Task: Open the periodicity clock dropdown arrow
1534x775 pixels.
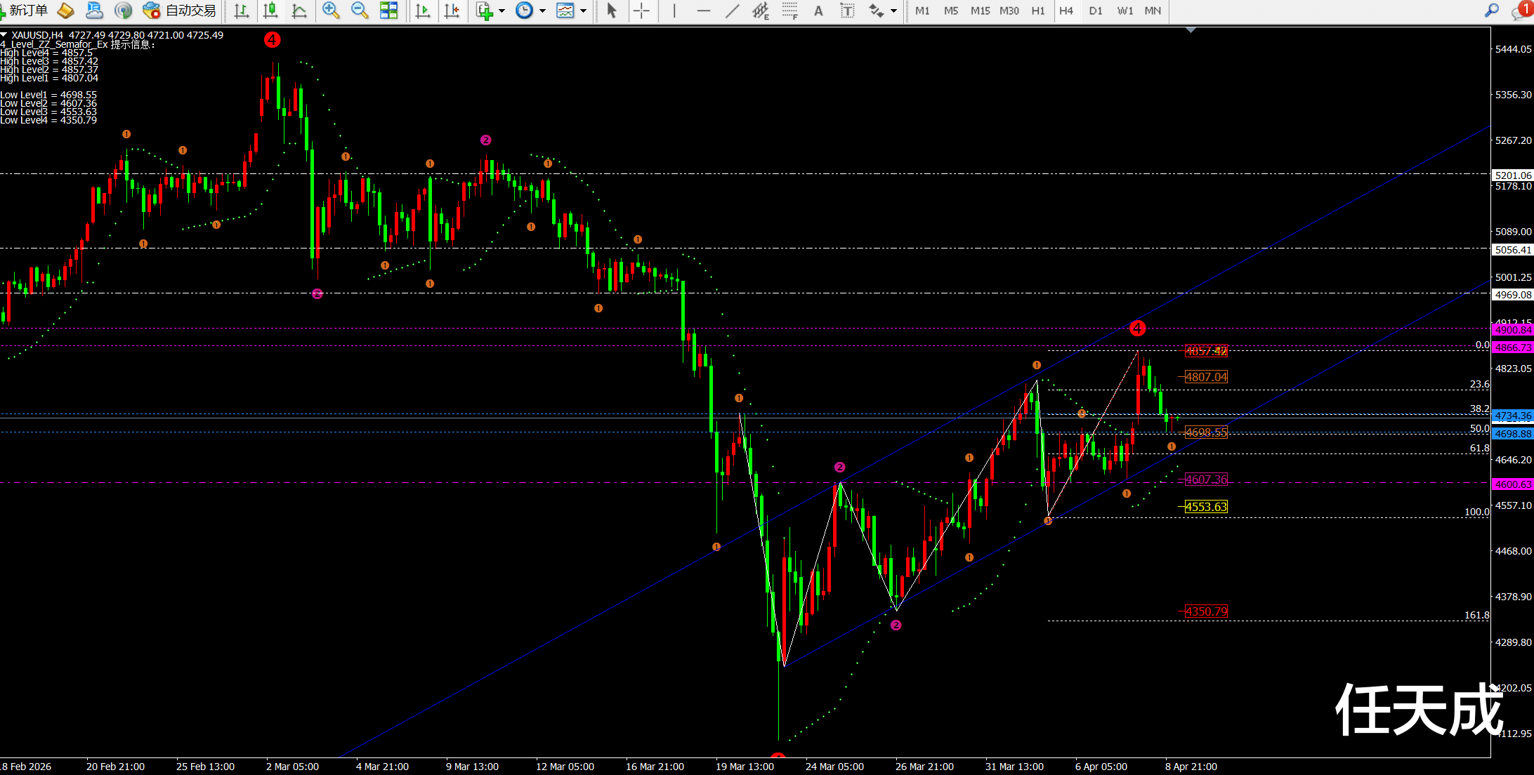Action: [x=542, y=11]
